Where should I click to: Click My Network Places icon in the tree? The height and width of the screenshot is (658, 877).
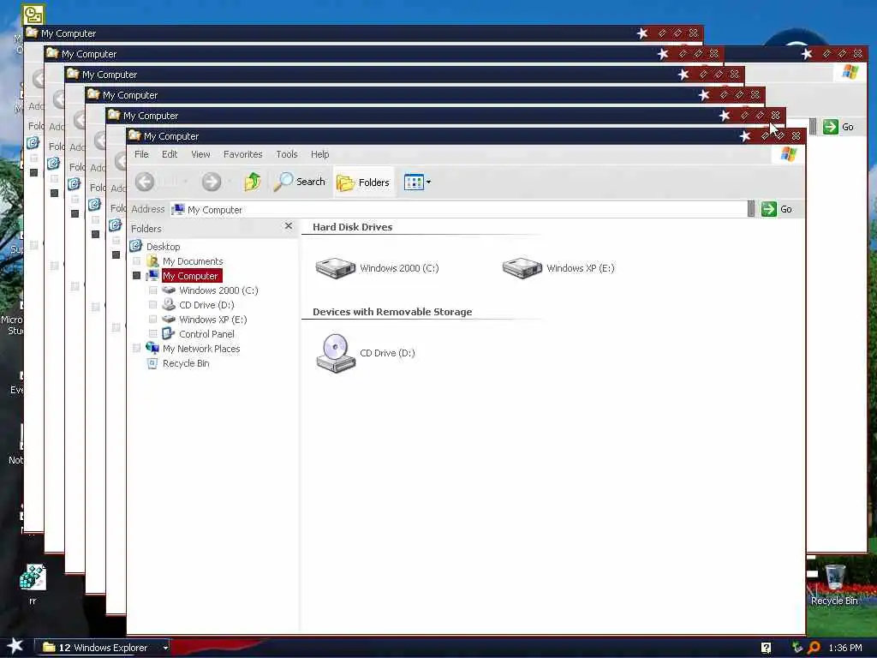pos(152,348)
